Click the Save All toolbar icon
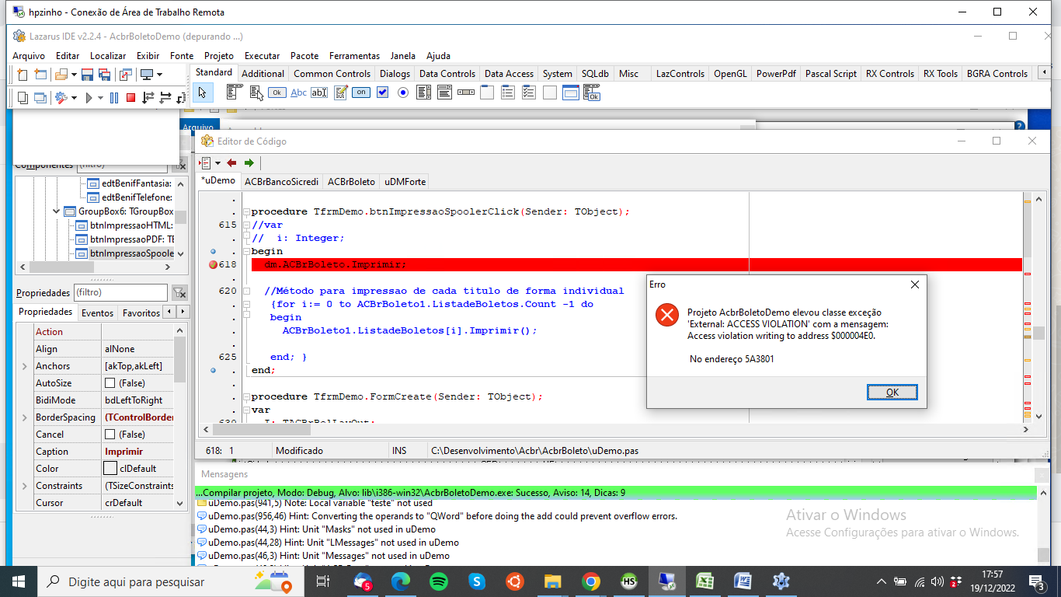 point(105,75)
